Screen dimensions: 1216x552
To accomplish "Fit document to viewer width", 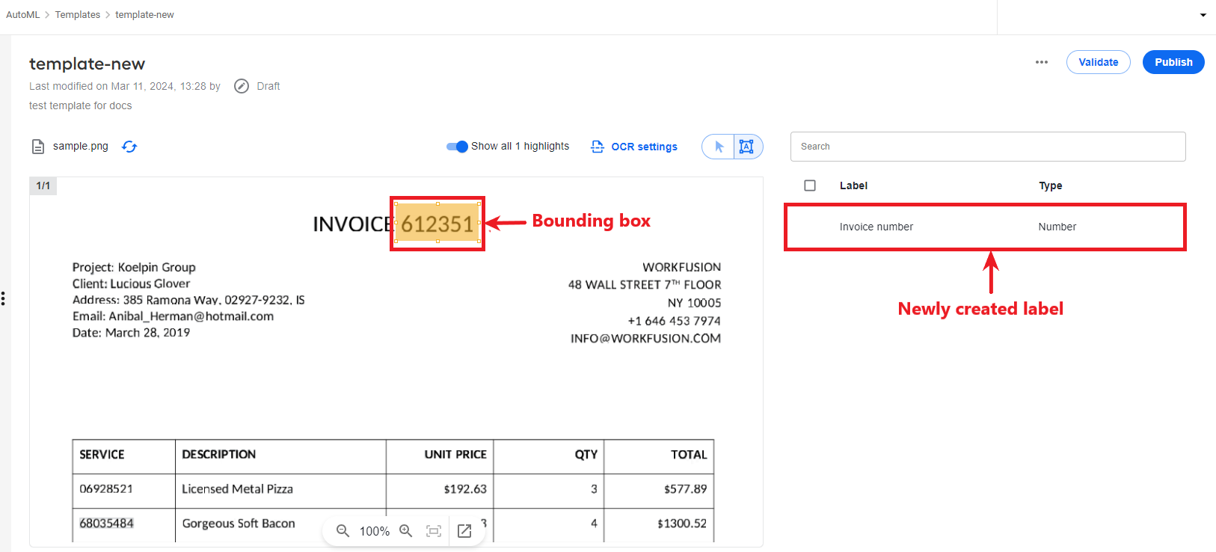I will 434,531.
